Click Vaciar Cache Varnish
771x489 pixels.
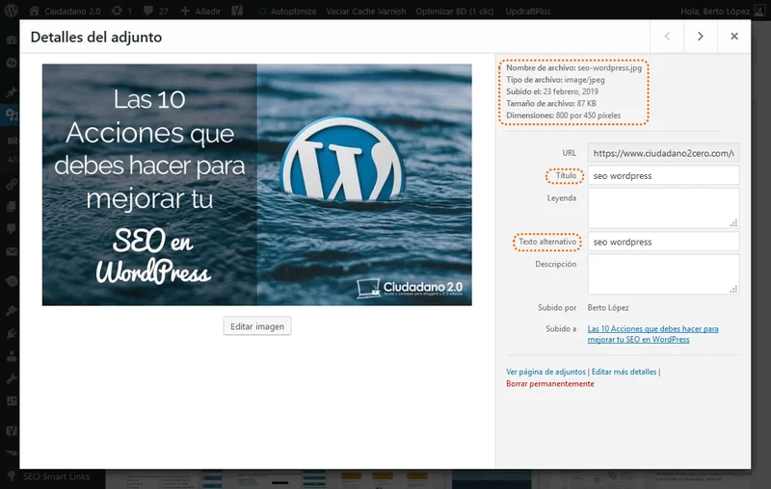tap(366, 11)
